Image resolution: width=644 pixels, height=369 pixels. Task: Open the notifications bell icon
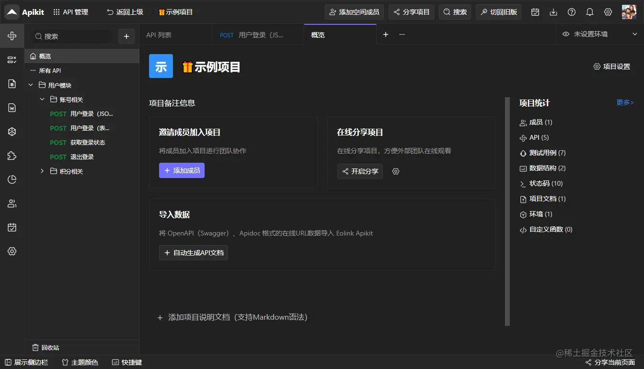click(590, 12)
